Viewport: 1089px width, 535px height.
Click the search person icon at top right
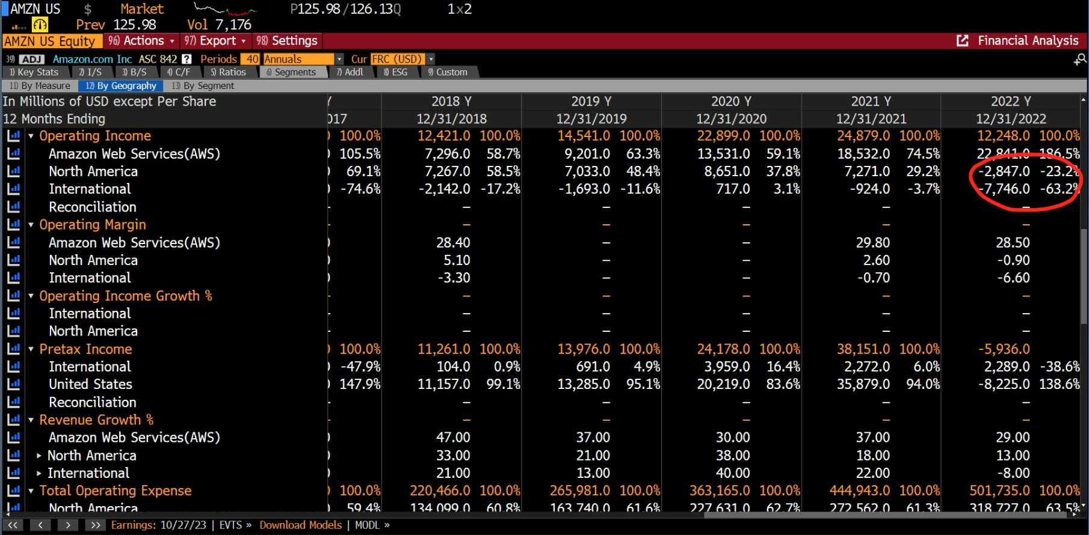1081,59
